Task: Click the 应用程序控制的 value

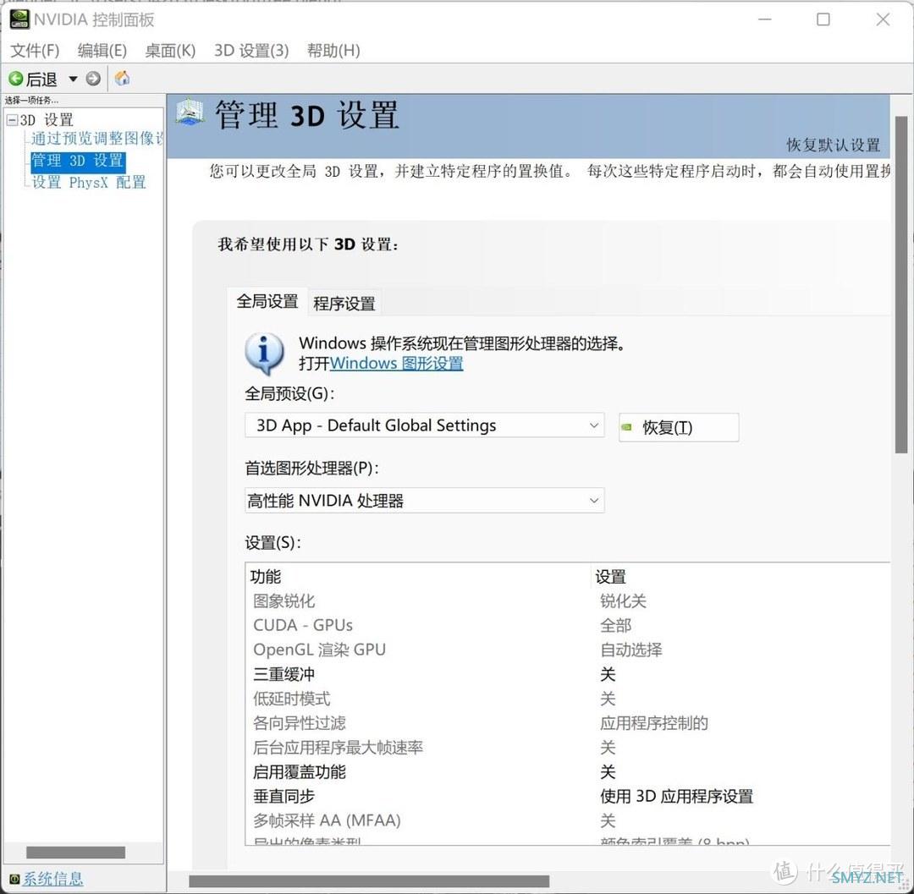Action: 654,723
